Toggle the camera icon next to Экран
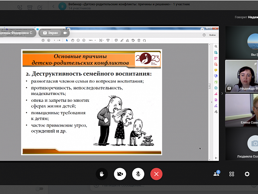The height and width of the screenshot is (194, 258). pos(65,33)
